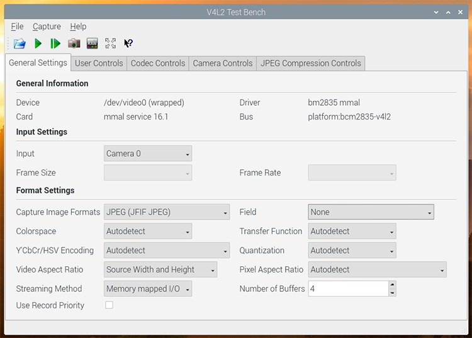Open Streaming Method dropdown
This screenshot has width=472, height=338.
[148, 289]
